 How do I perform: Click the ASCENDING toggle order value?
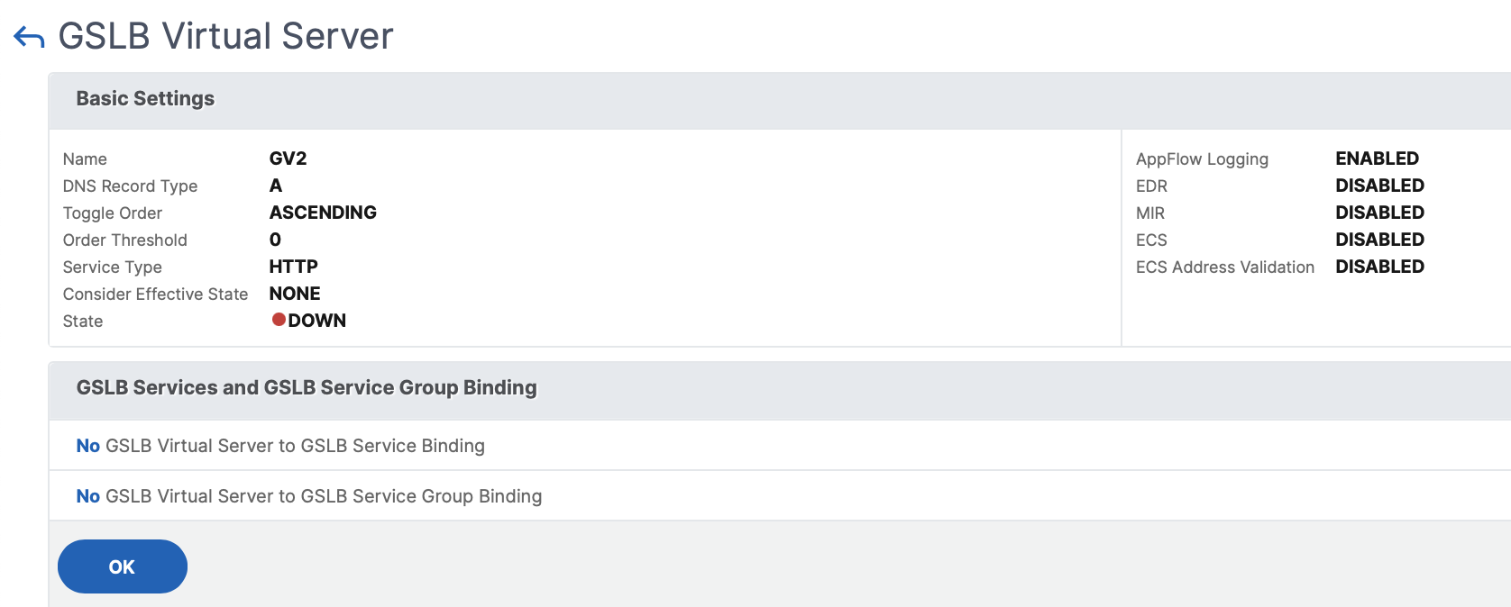coord(323,213)
